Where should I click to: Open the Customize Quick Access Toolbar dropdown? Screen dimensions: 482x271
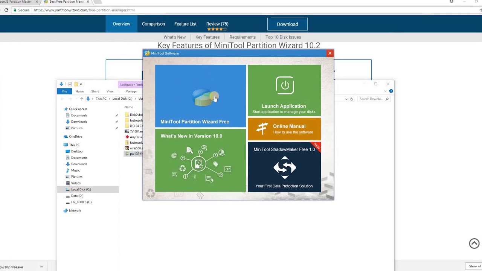pos(81,84)
